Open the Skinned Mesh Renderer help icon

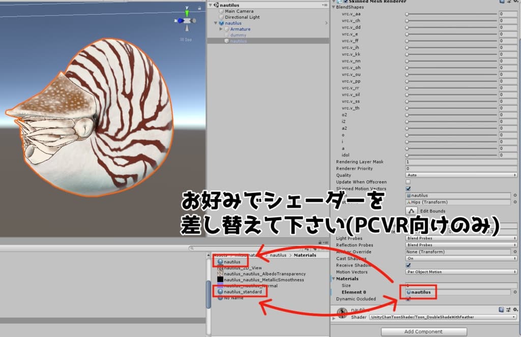click(502, 2)
